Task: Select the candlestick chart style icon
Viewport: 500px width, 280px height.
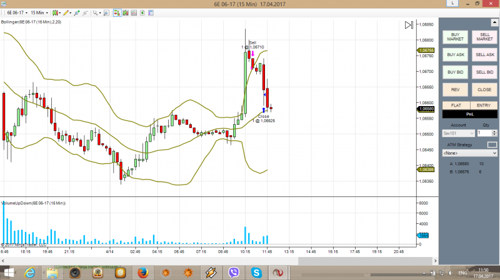Action: (55, 12)
